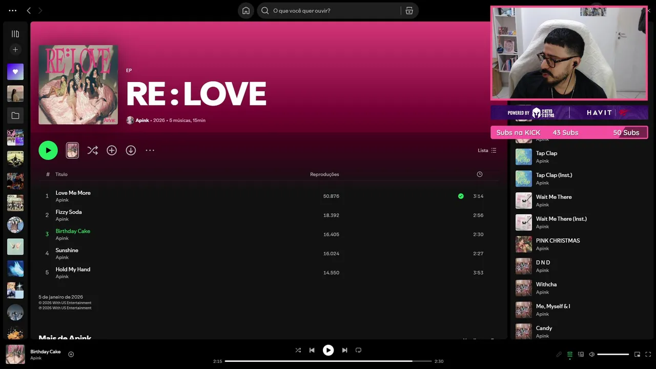This screenshot has height=369, width=656.
Task: Go back with the left arrow
Action: [x=29, y=10]
